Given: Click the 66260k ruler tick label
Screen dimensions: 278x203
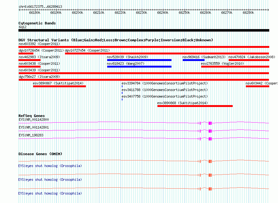Looking at the screenshot, I should (x=206, y=13).
